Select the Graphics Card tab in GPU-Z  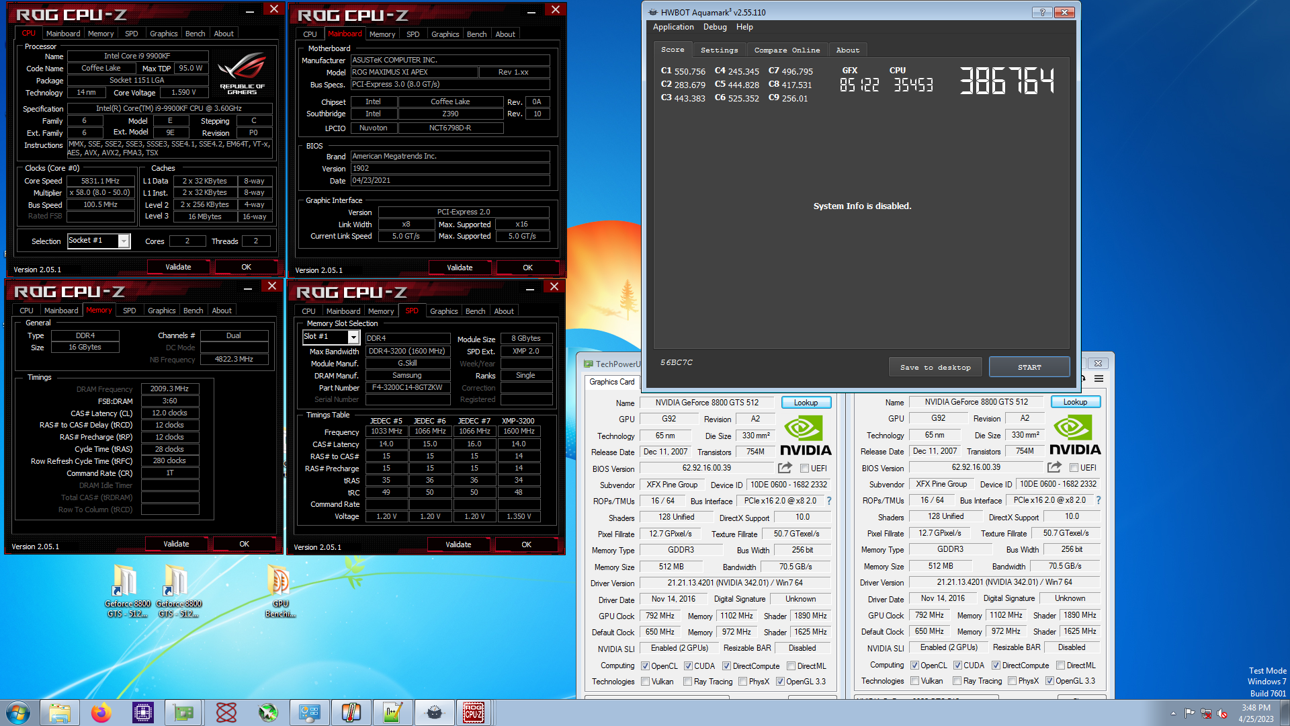(x=611, y=382)
